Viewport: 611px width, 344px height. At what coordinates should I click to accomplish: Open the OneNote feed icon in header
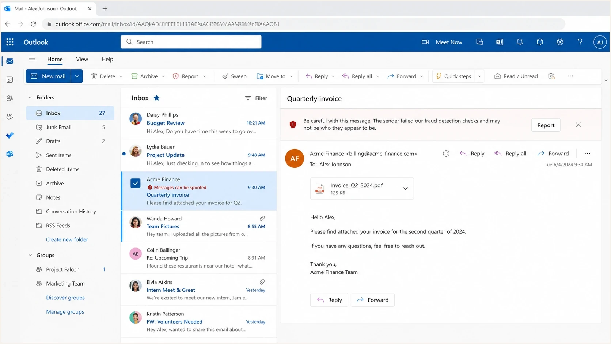(500, 42)
